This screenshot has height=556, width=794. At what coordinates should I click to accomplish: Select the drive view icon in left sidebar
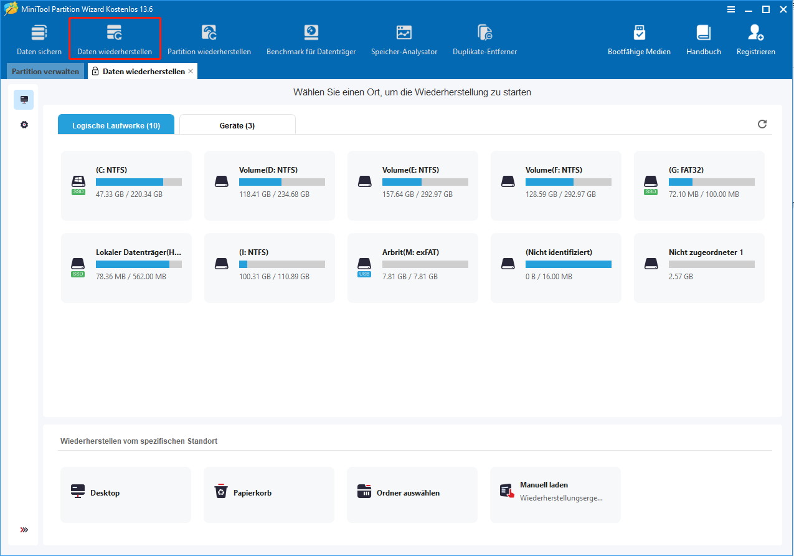24,100
